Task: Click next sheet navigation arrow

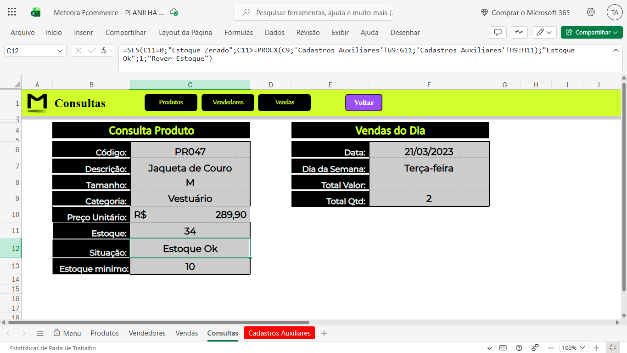Action: [x=24, y=333]
